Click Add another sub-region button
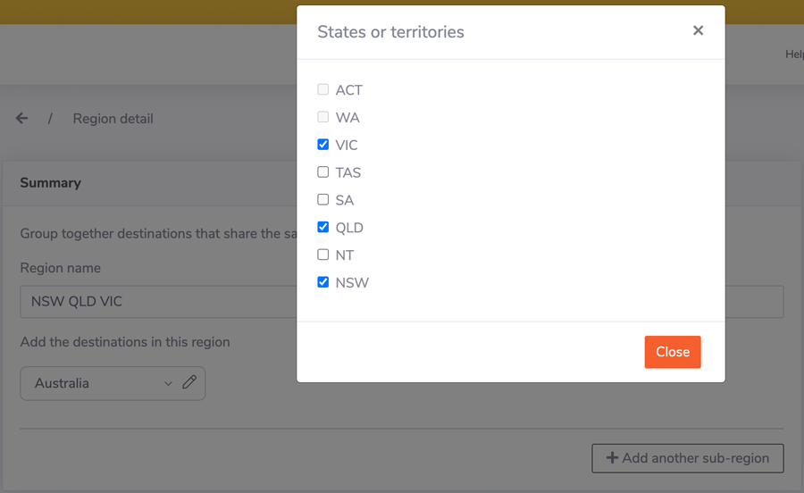The height and width of the screenshot is (493, 804). click(687, 458)
